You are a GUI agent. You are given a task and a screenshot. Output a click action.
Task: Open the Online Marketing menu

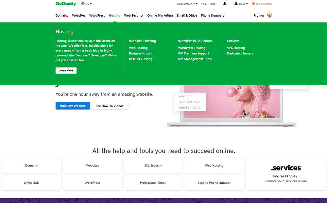[160, 16]
